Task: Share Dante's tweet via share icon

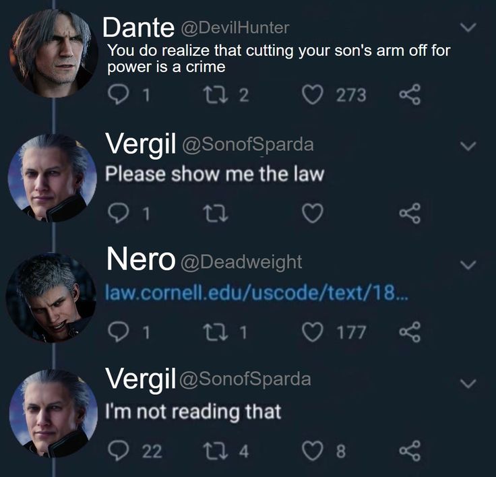Action: point(410,94)
